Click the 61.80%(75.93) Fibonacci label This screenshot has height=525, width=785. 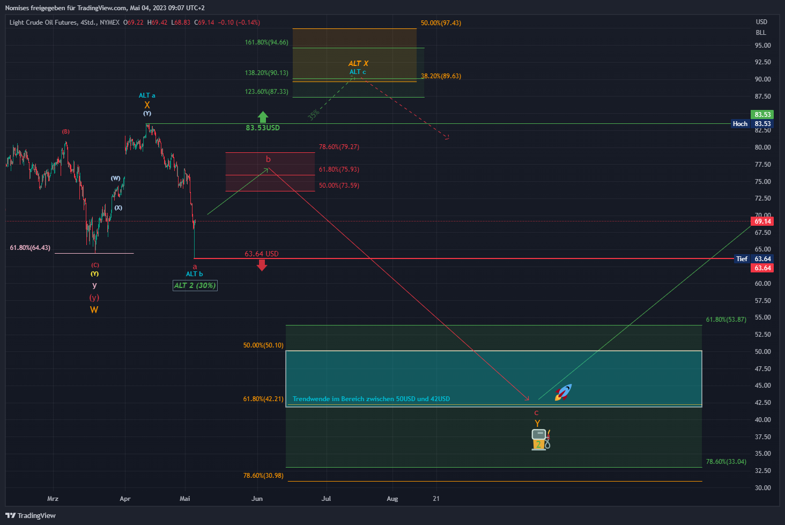[339, 169]
